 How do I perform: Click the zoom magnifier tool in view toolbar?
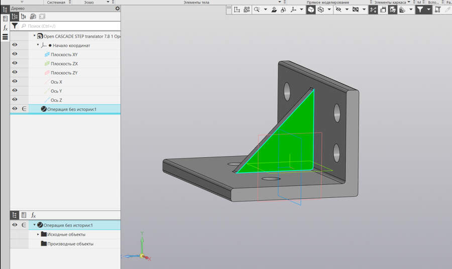(257, 10)
